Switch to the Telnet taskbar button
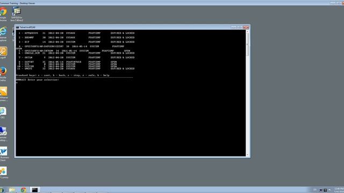The height and width of the screenshot is (193, 344). 35,190
